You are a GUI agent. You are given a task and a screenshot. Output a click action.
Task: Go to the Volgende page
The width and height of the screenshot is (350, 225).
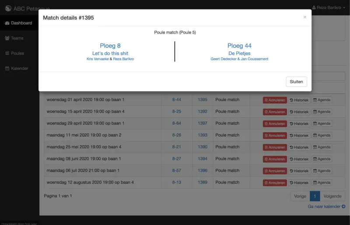[x=332, y=196]
